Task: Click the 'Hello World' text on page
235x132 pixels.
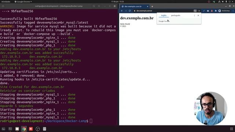Action: click(125, 24)
